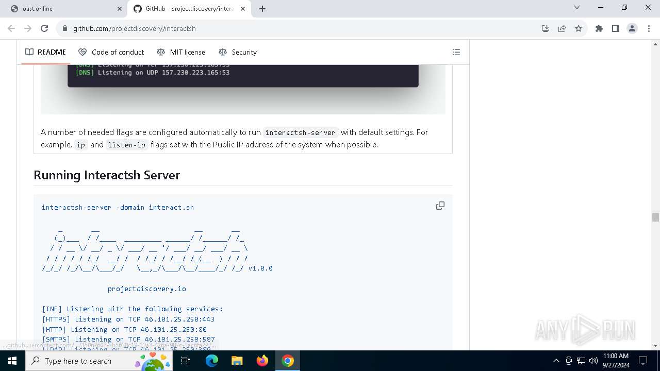Open the Windows Start menu
Screen dimensions: 660x371
pyautogui.click(x=12, y=361)
